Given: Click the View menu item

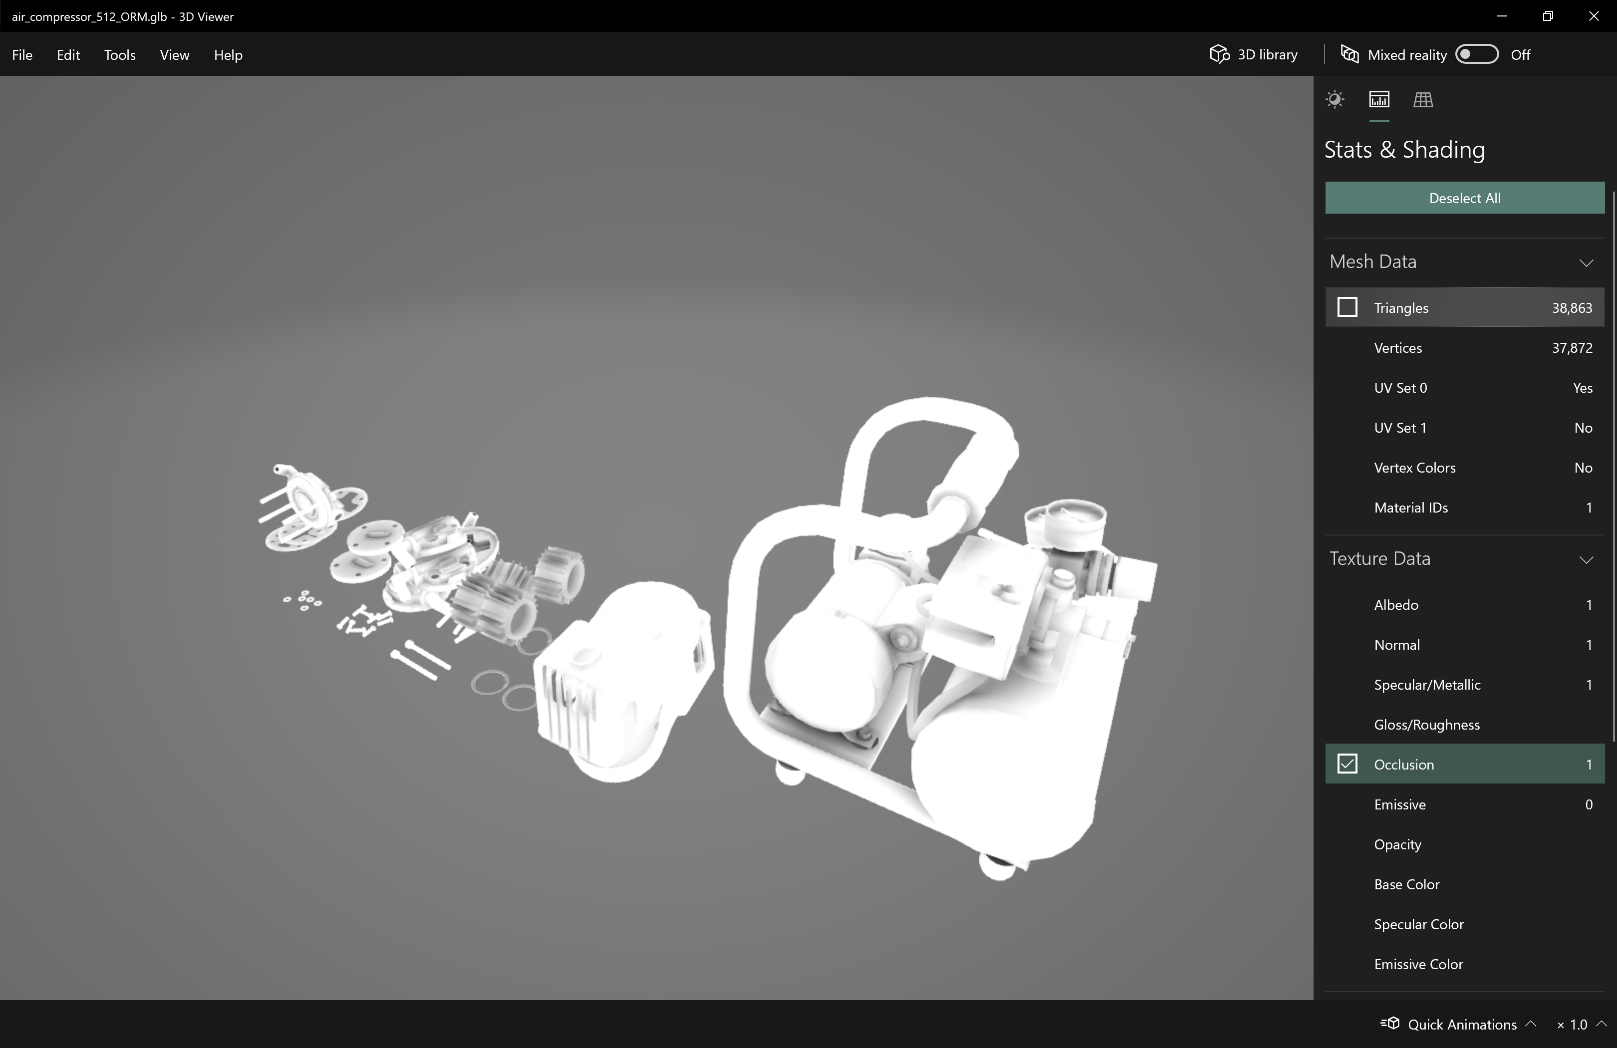Looking at the screenshot, I should 175,54.
